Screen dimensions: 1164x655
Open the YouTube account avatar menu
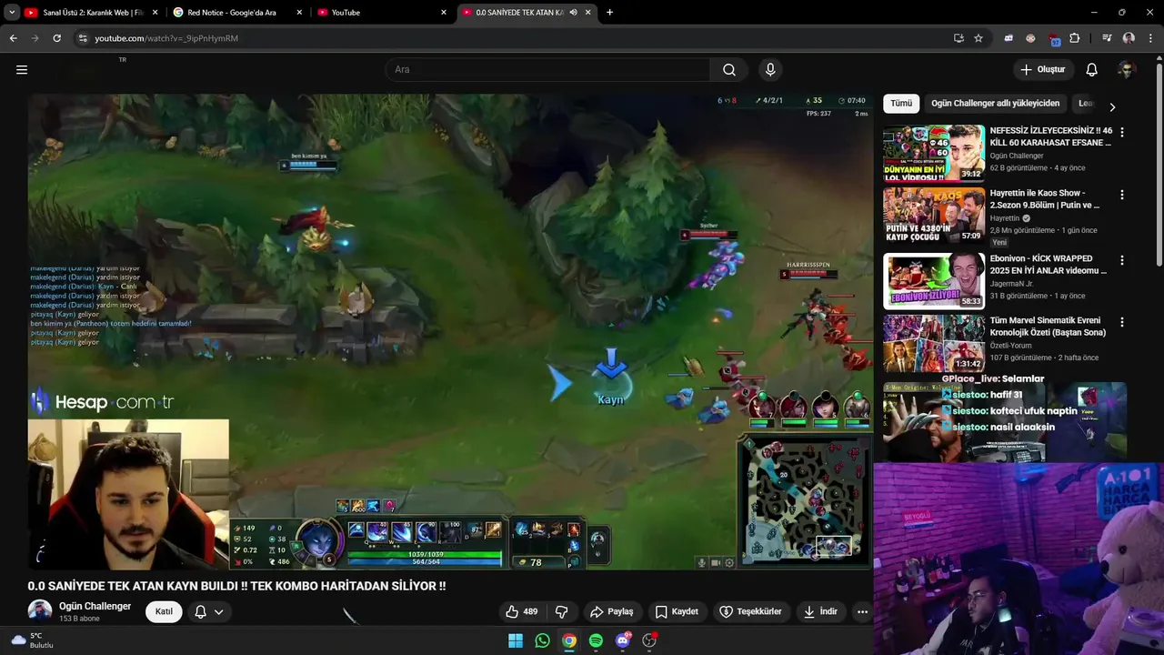[1127, 69]
